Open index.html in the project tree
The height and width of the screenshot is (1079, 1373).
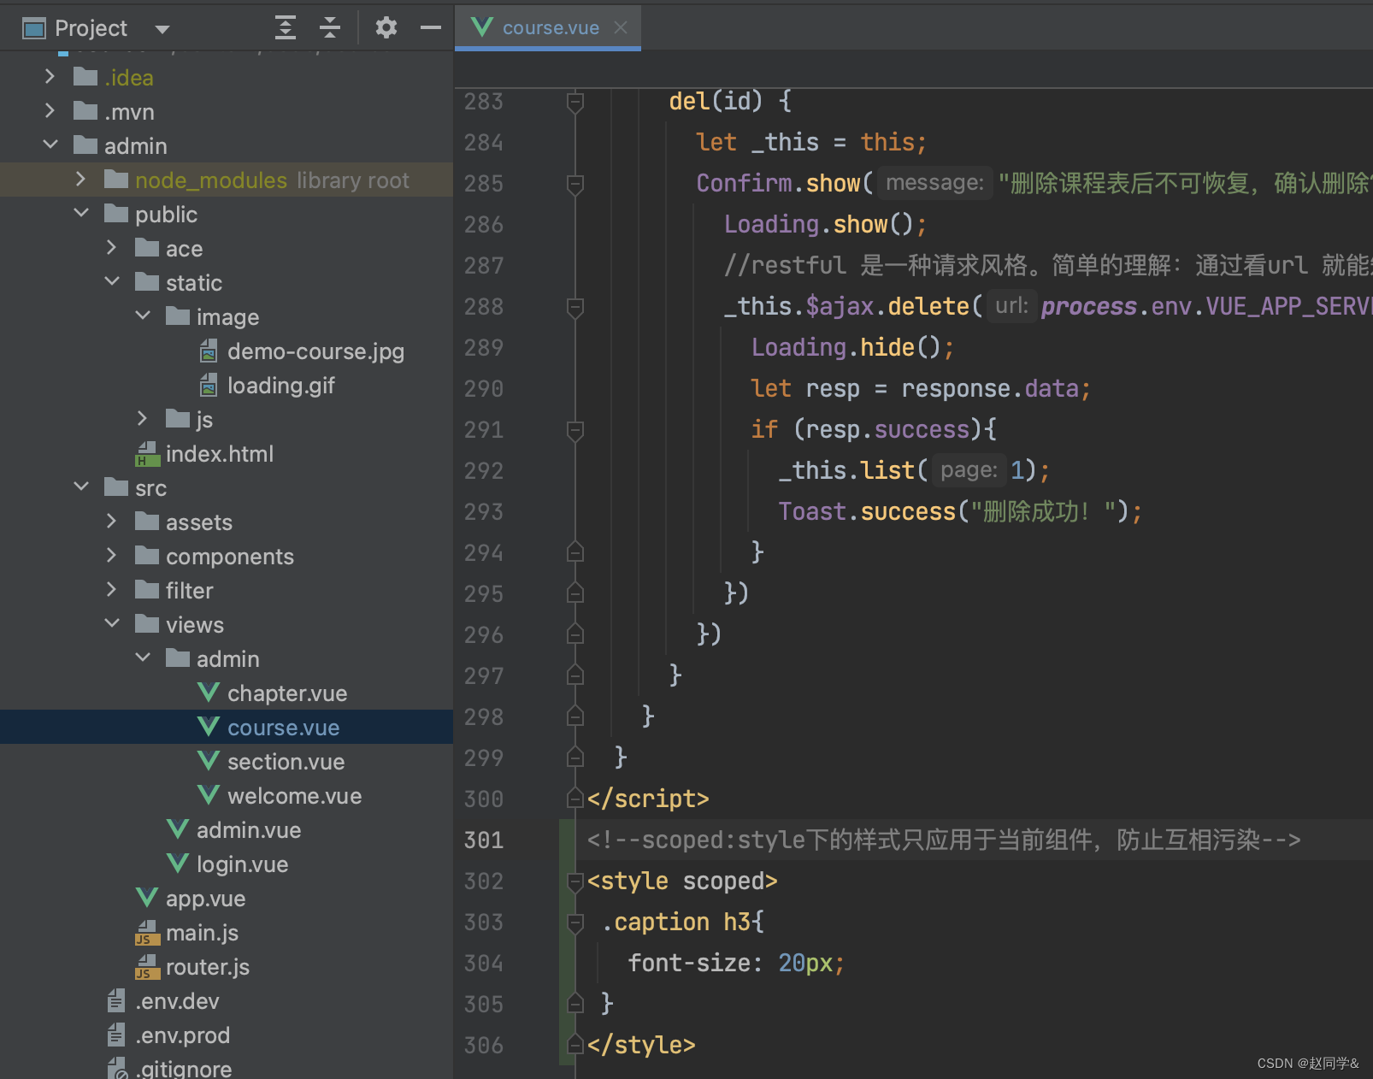point(220,454)
